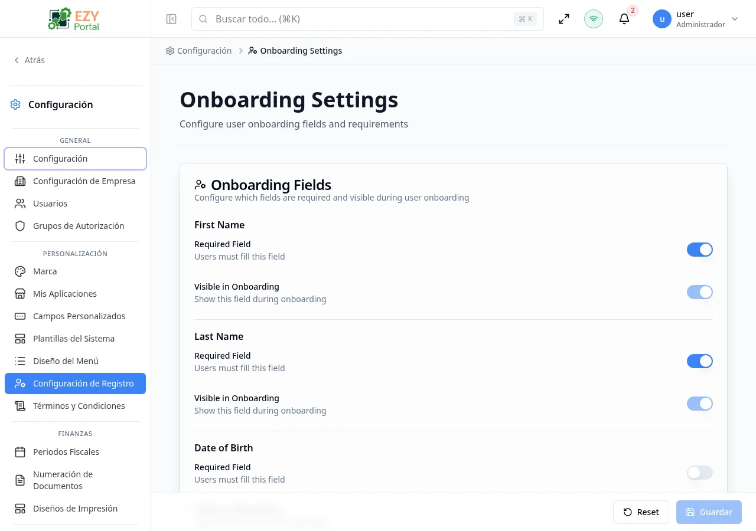Click the Diseños de Impresión layout icon
Image resolution: width=756 pixels, height=531 pixels.
[20, 509]
